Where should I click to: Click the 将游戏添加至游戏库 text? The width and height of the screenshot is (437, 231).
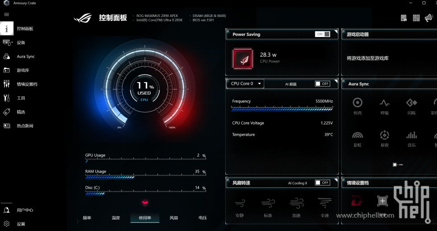point(367,58)
